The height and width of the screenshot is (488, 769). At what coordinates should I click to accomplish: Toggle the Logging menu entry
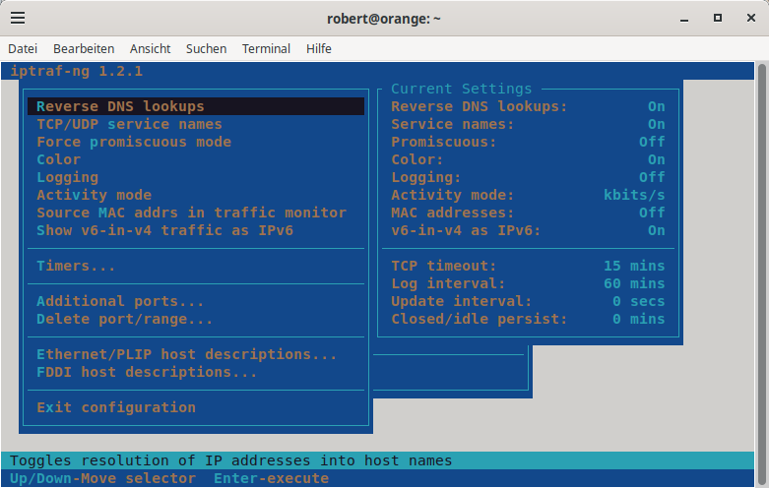tap(68, 177)
